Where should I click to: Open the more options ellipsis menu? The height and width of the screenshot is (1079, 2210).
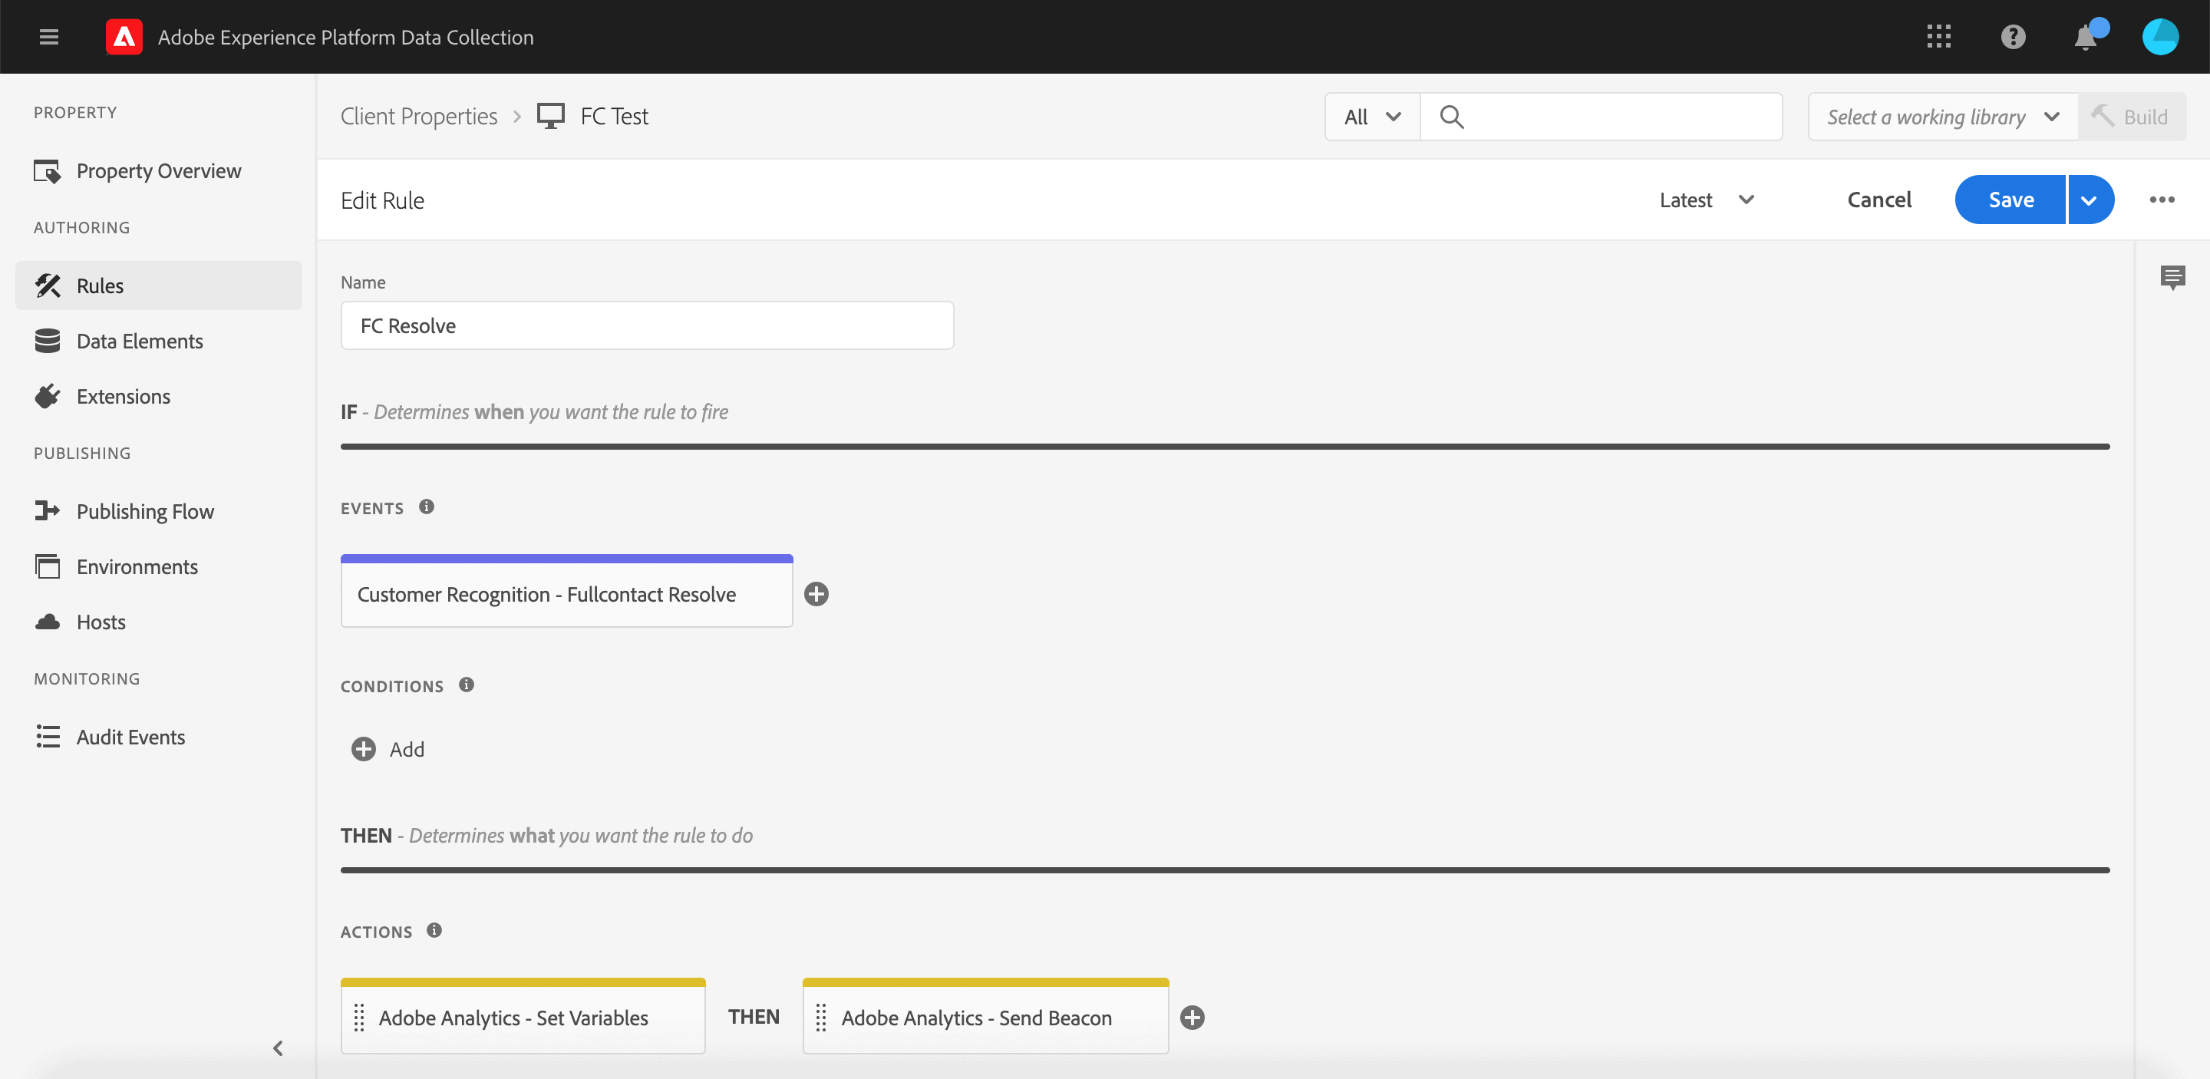pos(2161,200)
